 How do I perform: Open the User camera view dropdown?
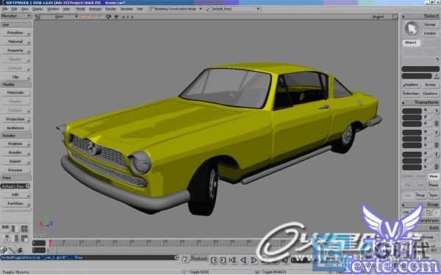click(60, 17)
